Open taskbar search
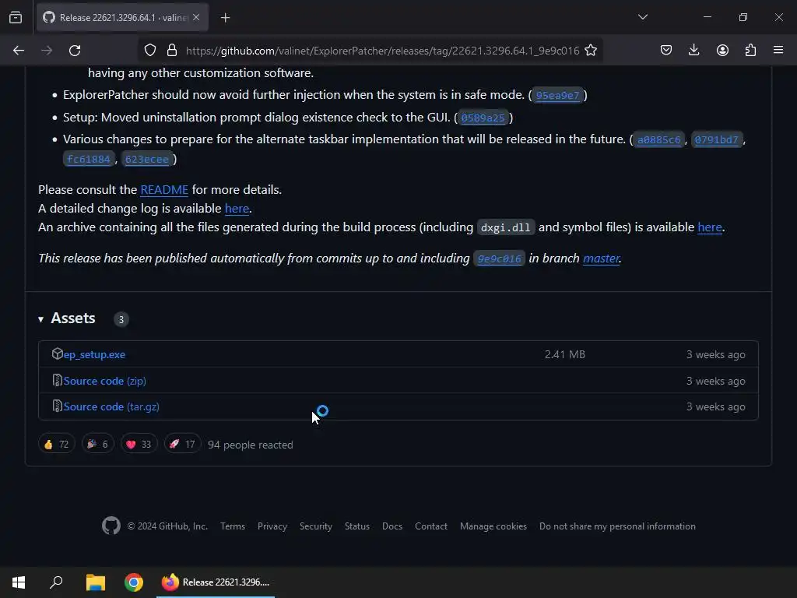This screenshot has height=598, width=797. (x=56, y=582)
